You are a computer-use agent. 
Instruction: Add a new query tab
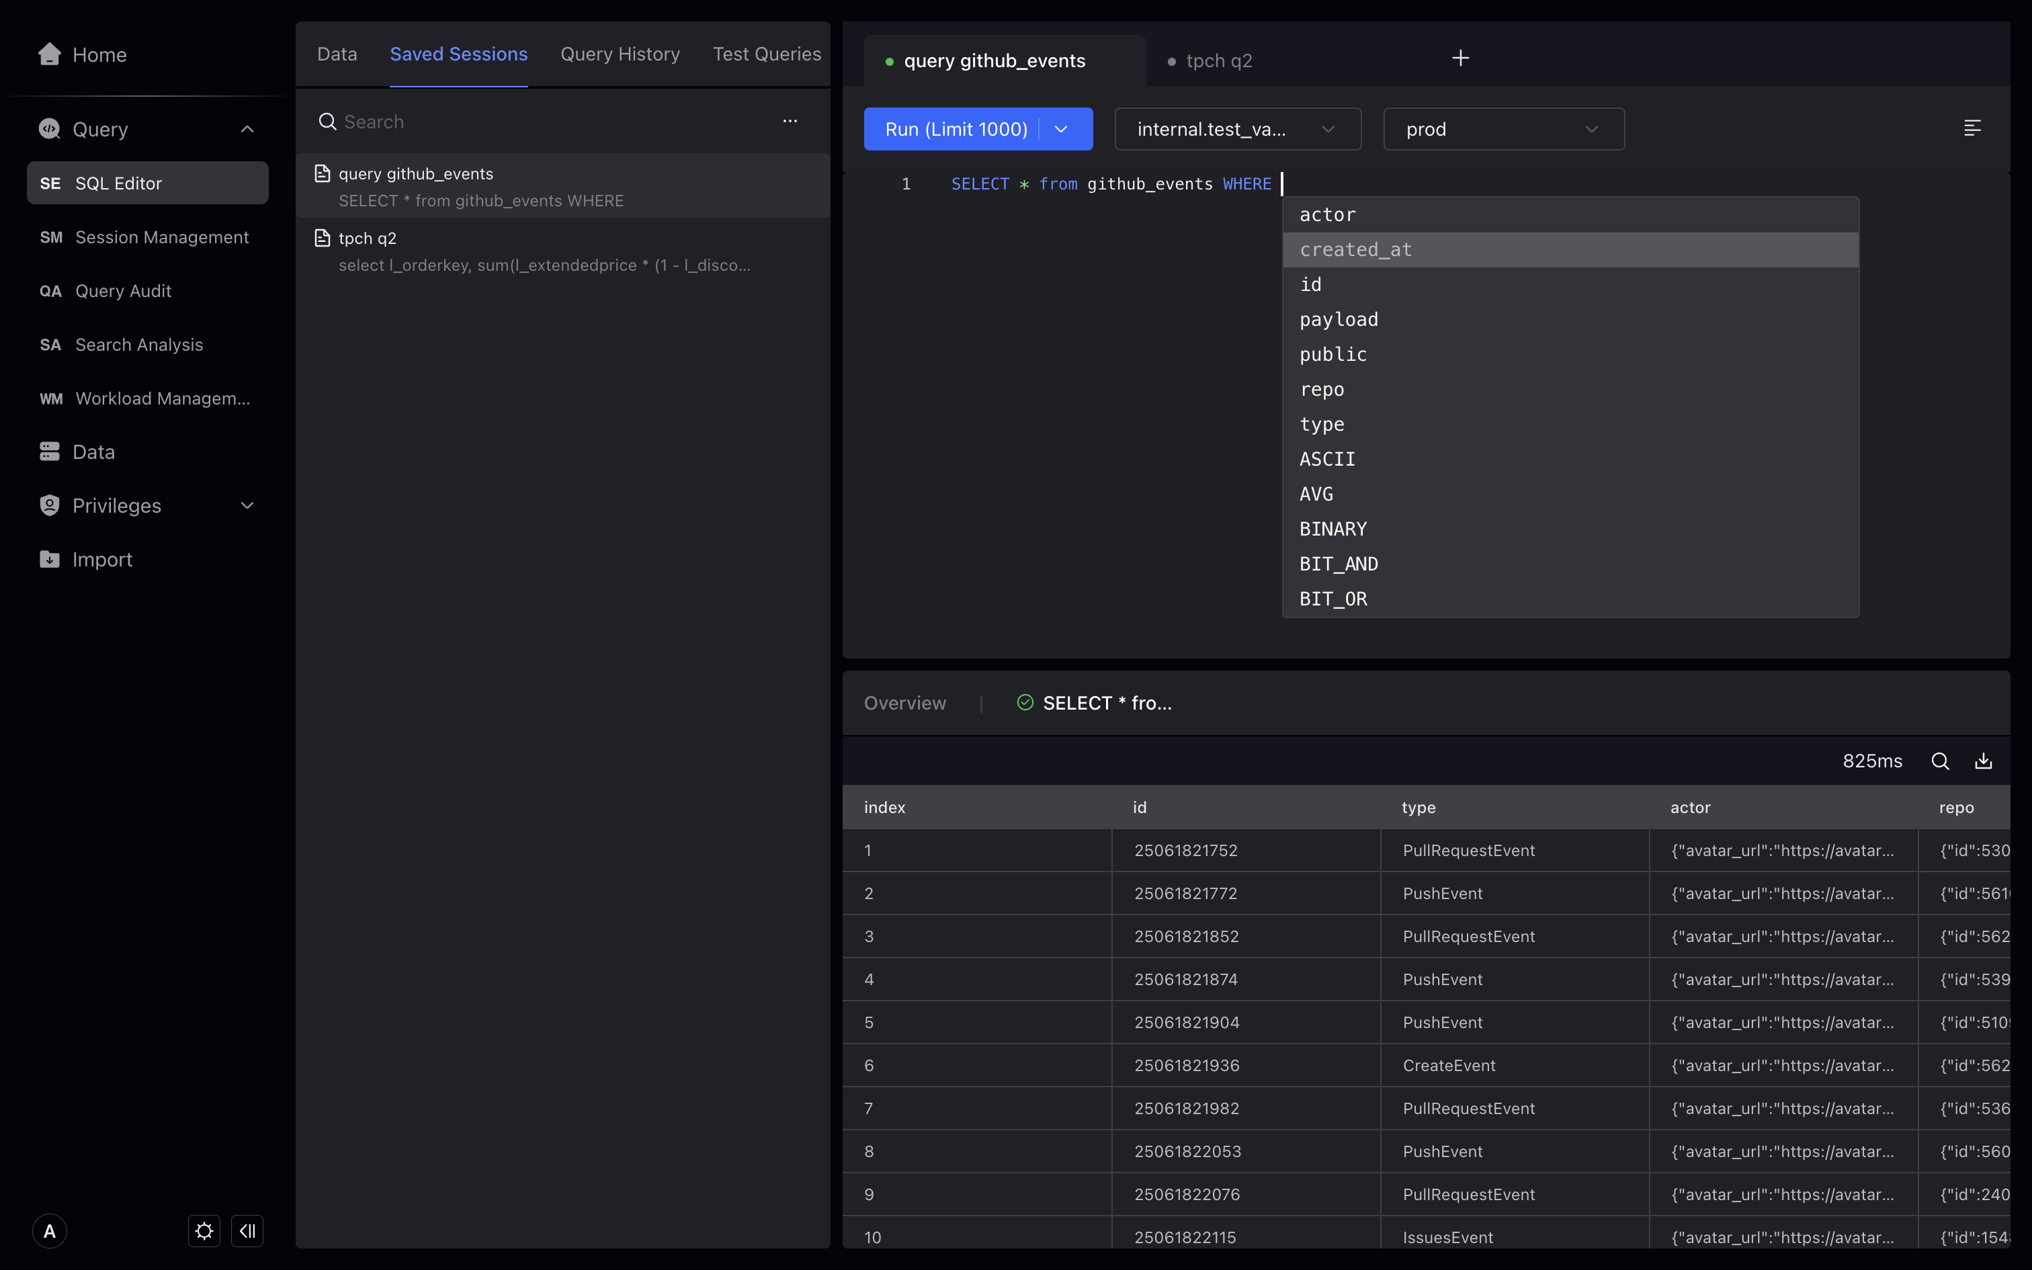[1460, 58]
